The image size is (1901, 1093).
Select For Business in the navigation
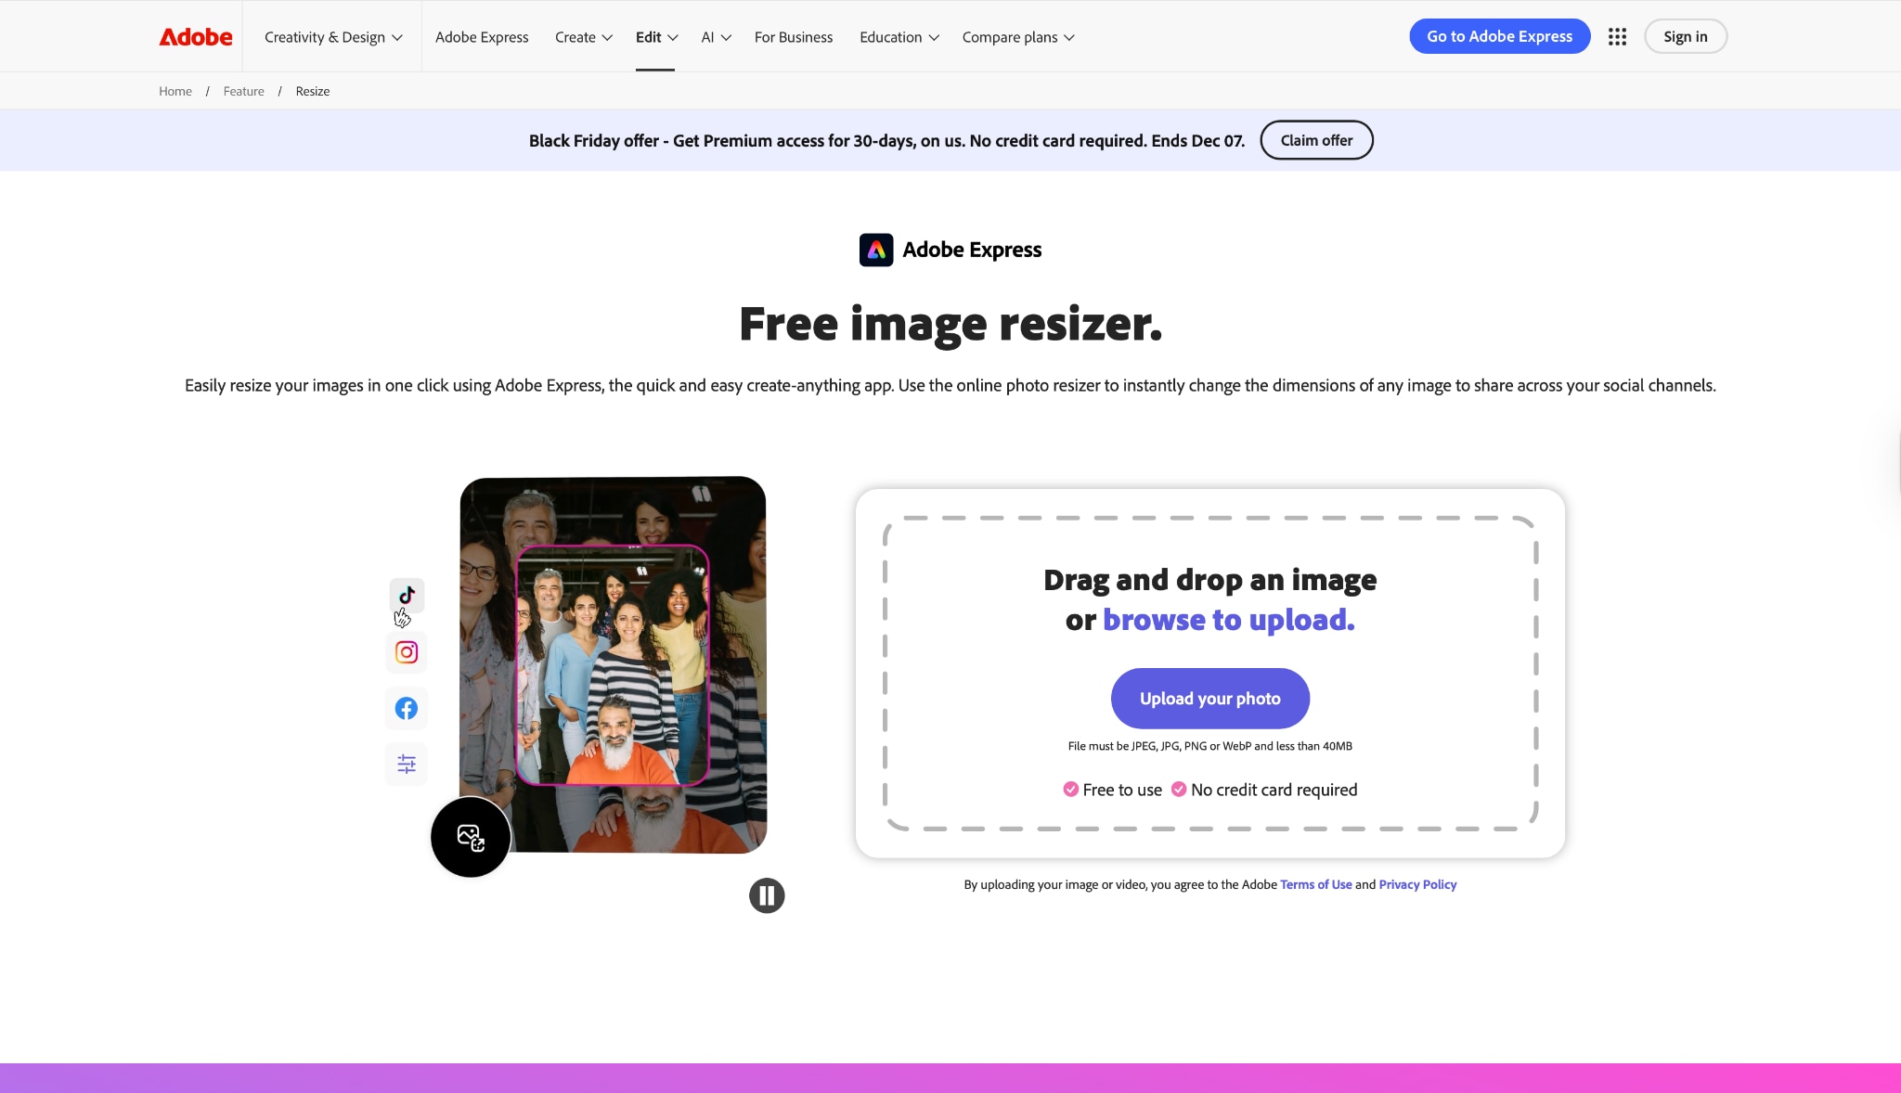(793, 37)
